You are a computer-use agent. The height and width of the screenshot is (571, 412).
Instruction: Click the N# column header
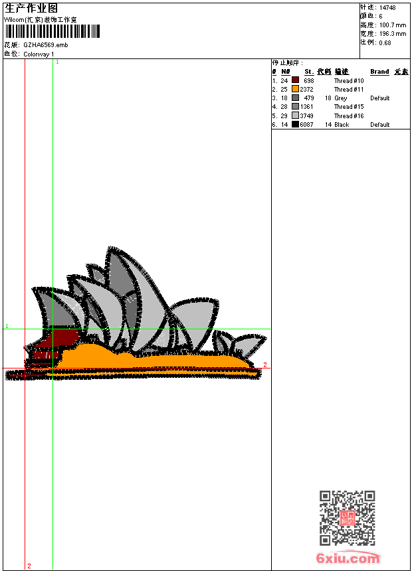point(286,72)
